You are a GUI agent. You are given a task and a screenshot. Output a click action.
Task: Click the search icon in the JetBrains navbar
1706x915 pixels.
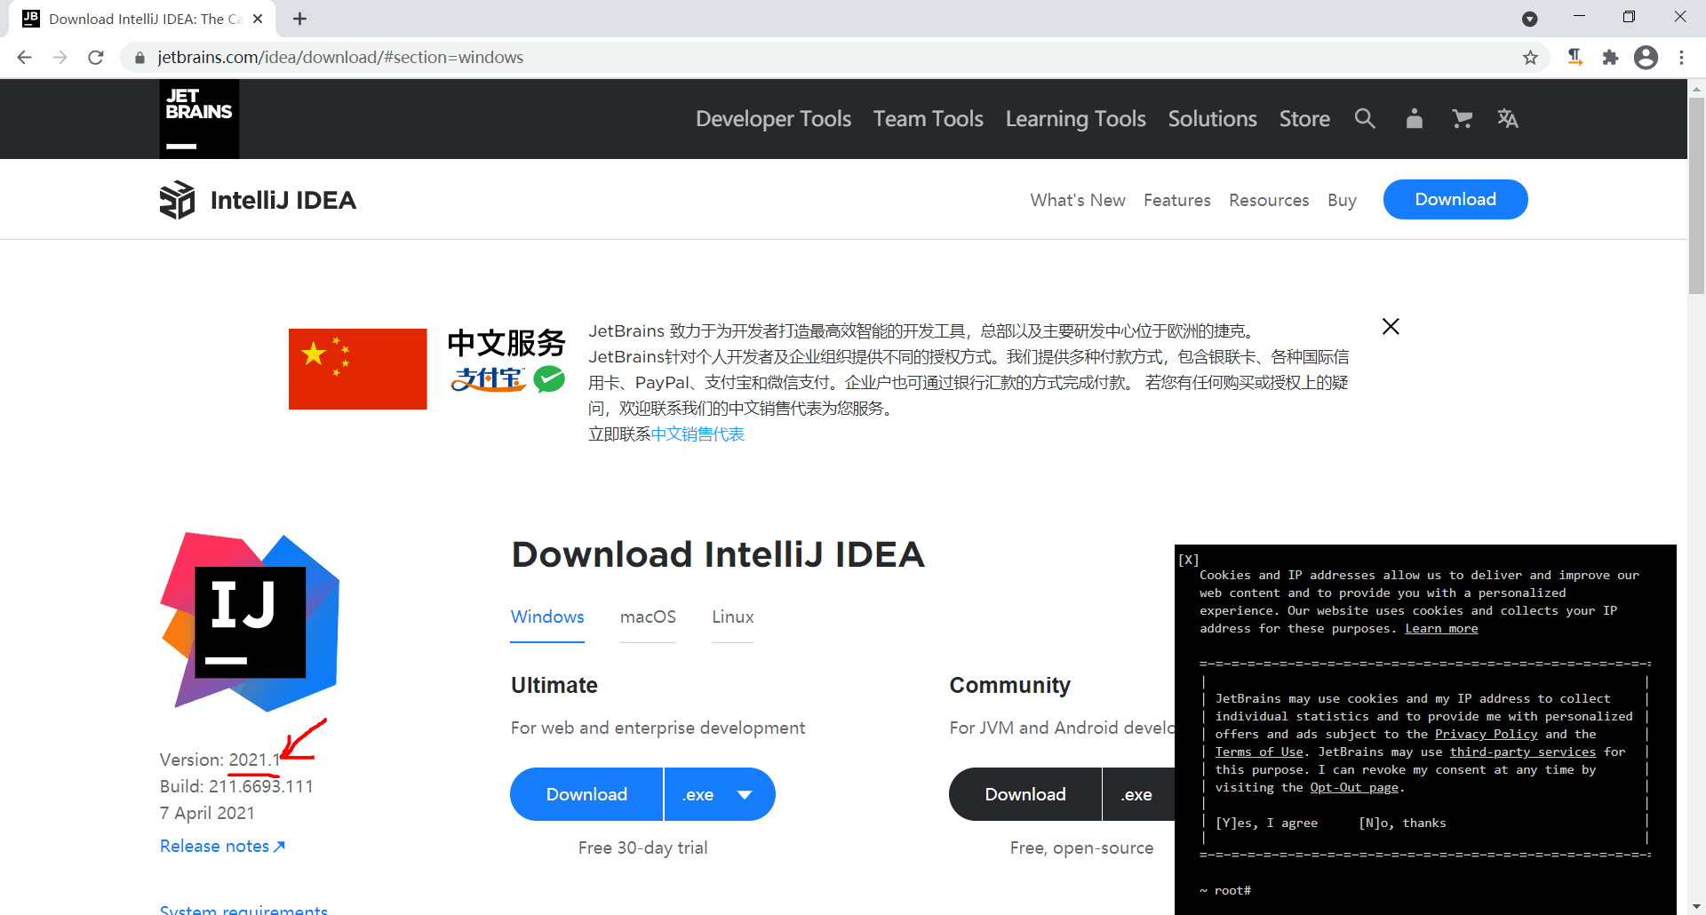point(1365,118)
